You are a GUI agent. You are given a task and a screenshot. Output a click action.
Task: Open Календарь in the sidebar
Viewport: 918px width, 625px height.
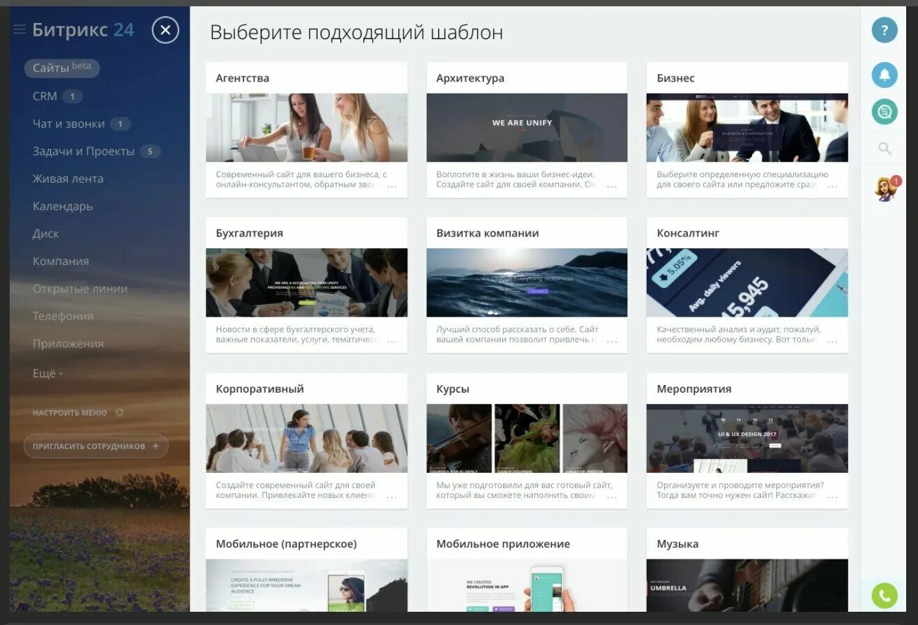point(62,206)
